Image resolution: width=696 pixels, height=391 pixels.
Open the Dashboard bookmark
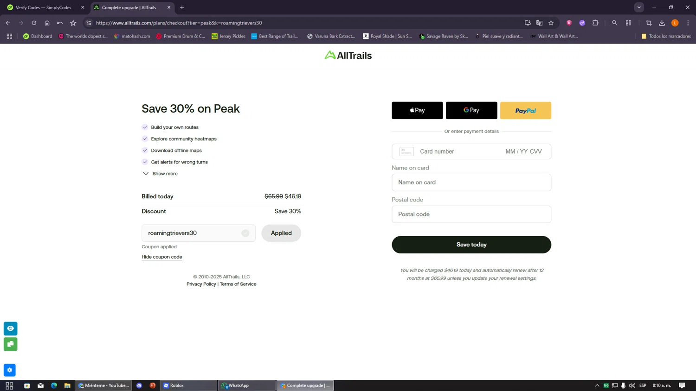point(38,36)
